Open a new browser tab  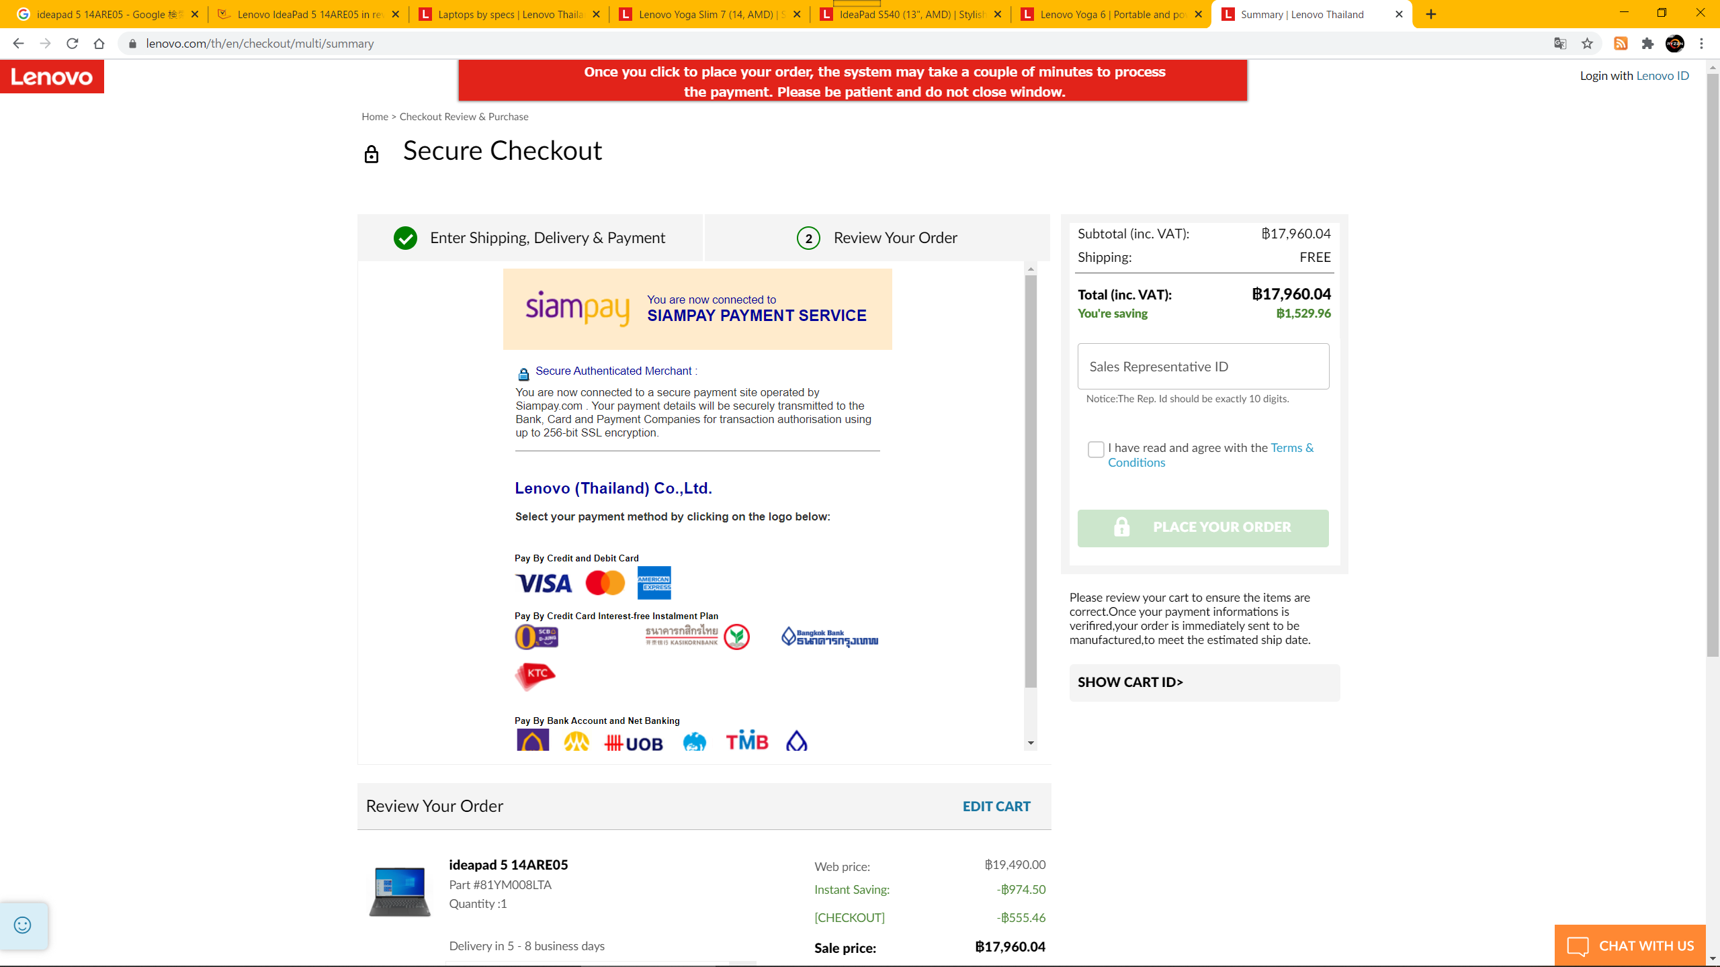[1431, 14]
